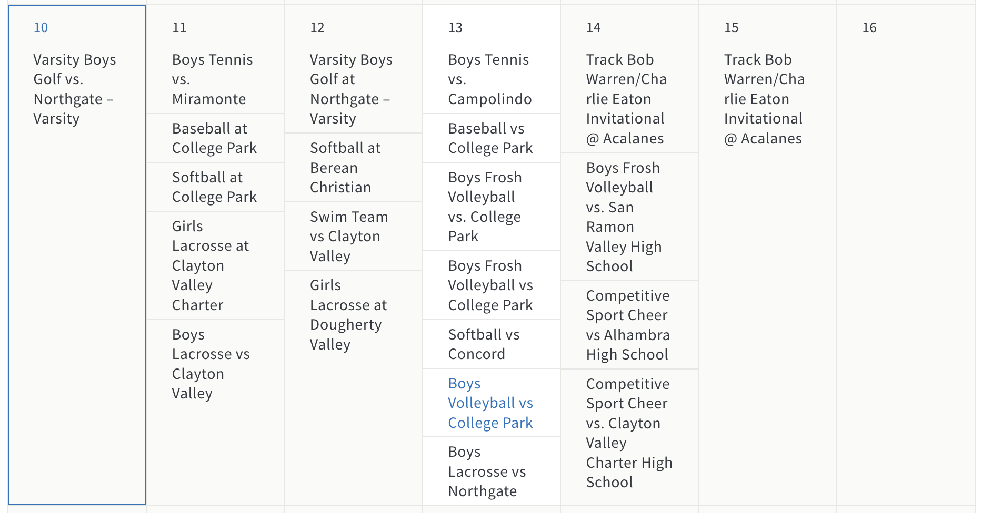The image size is (982, 513).
Task: Click Boys Tennis vs. Miramonte event
Action: [212, 79]
